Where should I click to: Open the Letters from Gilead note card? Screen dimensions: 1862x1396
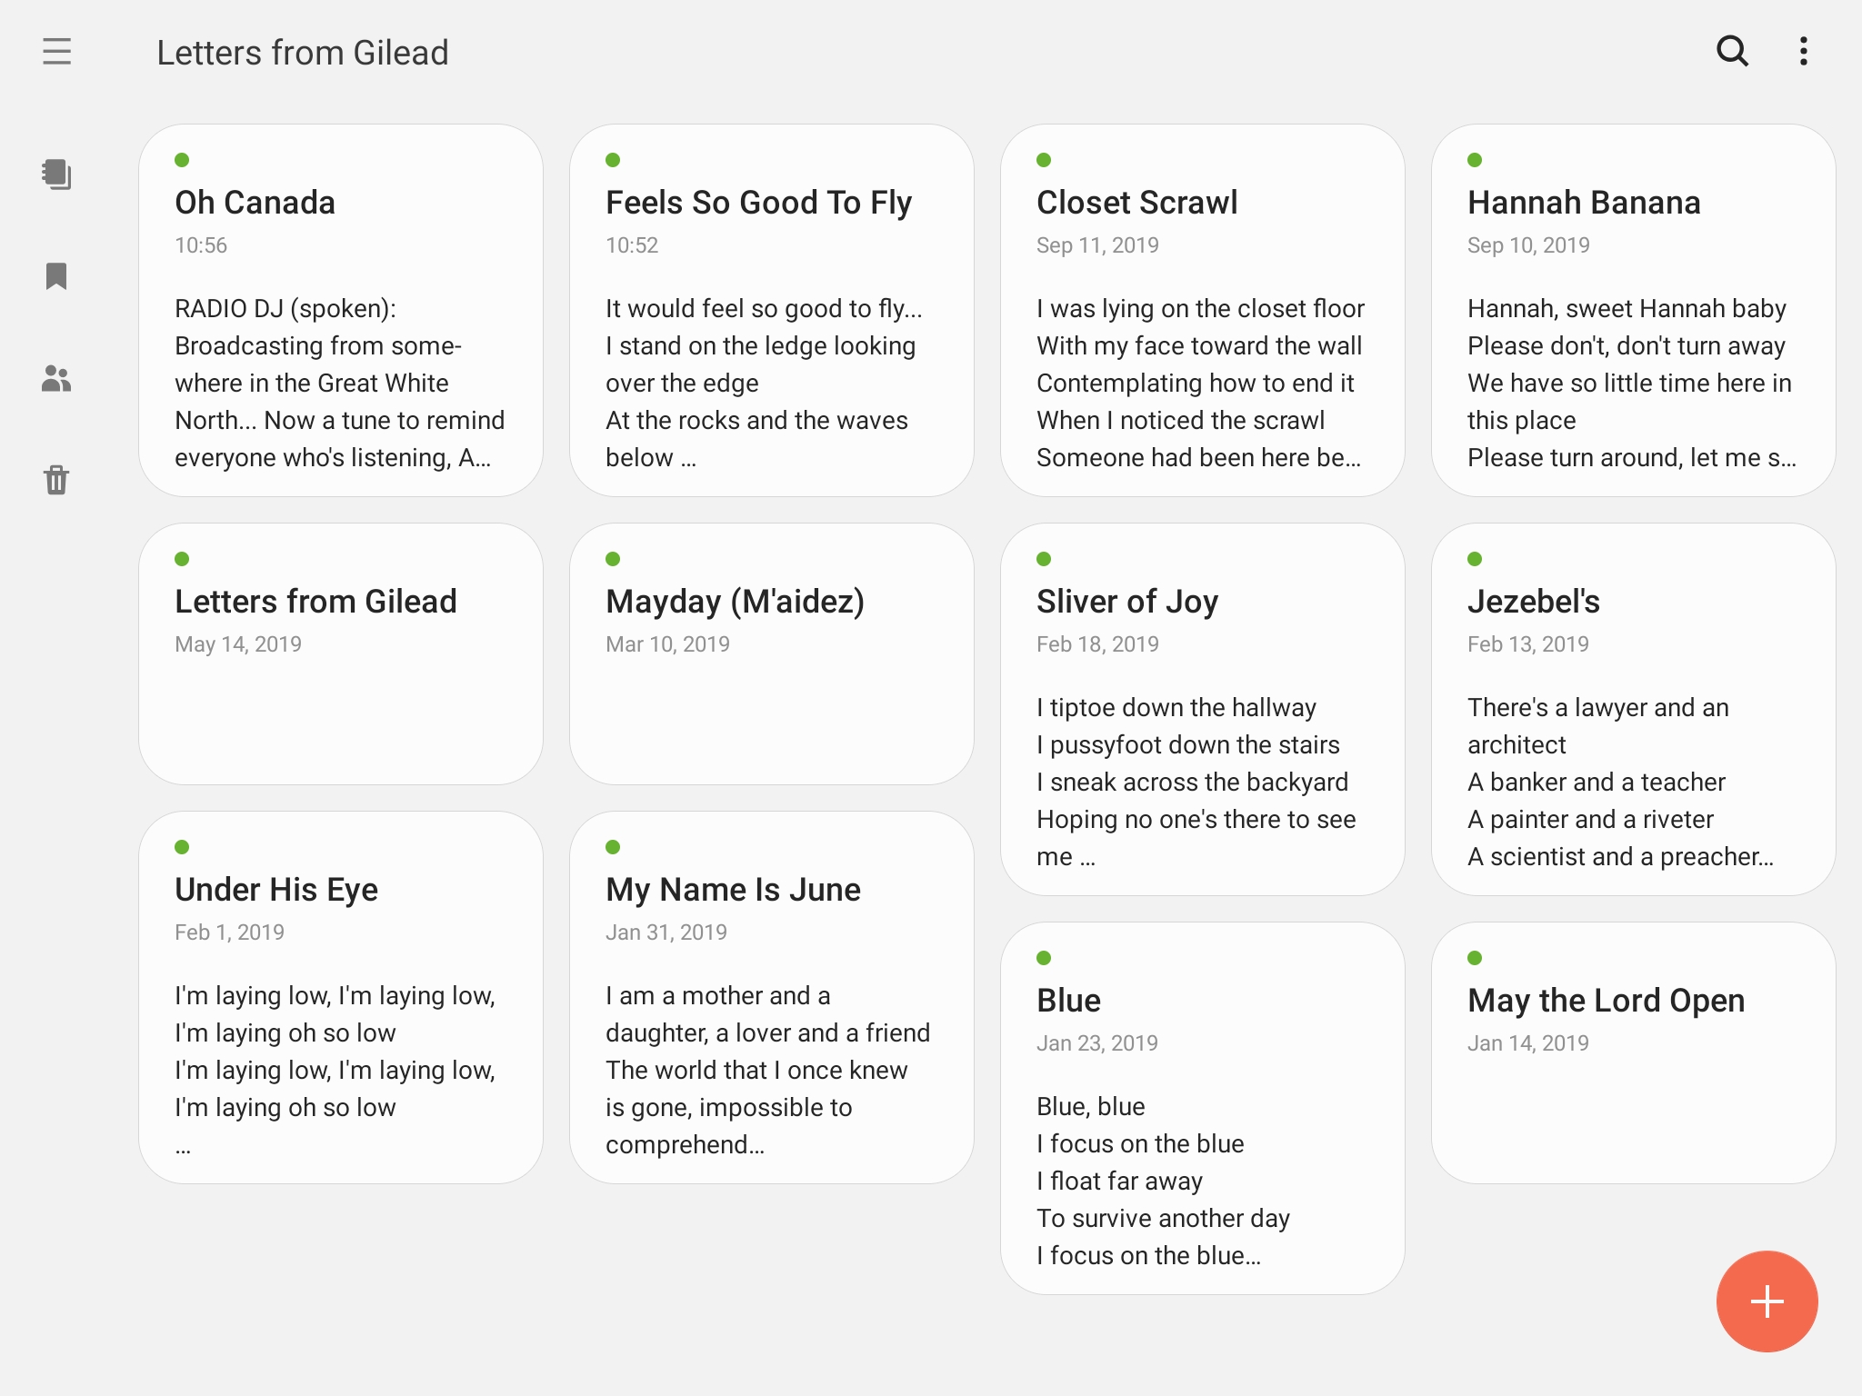coord(341,654)
